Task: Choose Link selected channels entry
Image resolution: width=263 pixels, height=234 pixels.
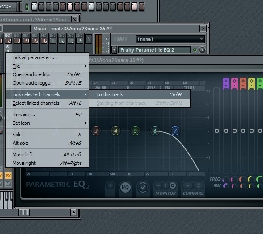Action: pyautogui.click(x=47, y=94)
